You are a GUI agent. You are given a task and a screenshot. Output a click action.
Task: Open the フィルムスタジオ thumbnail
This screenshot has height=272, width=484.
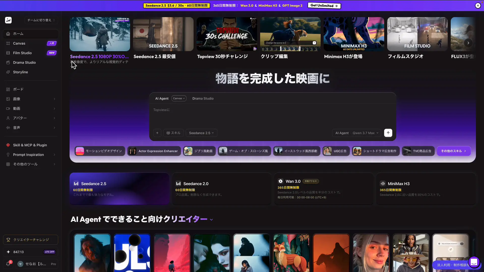point(417,34)
